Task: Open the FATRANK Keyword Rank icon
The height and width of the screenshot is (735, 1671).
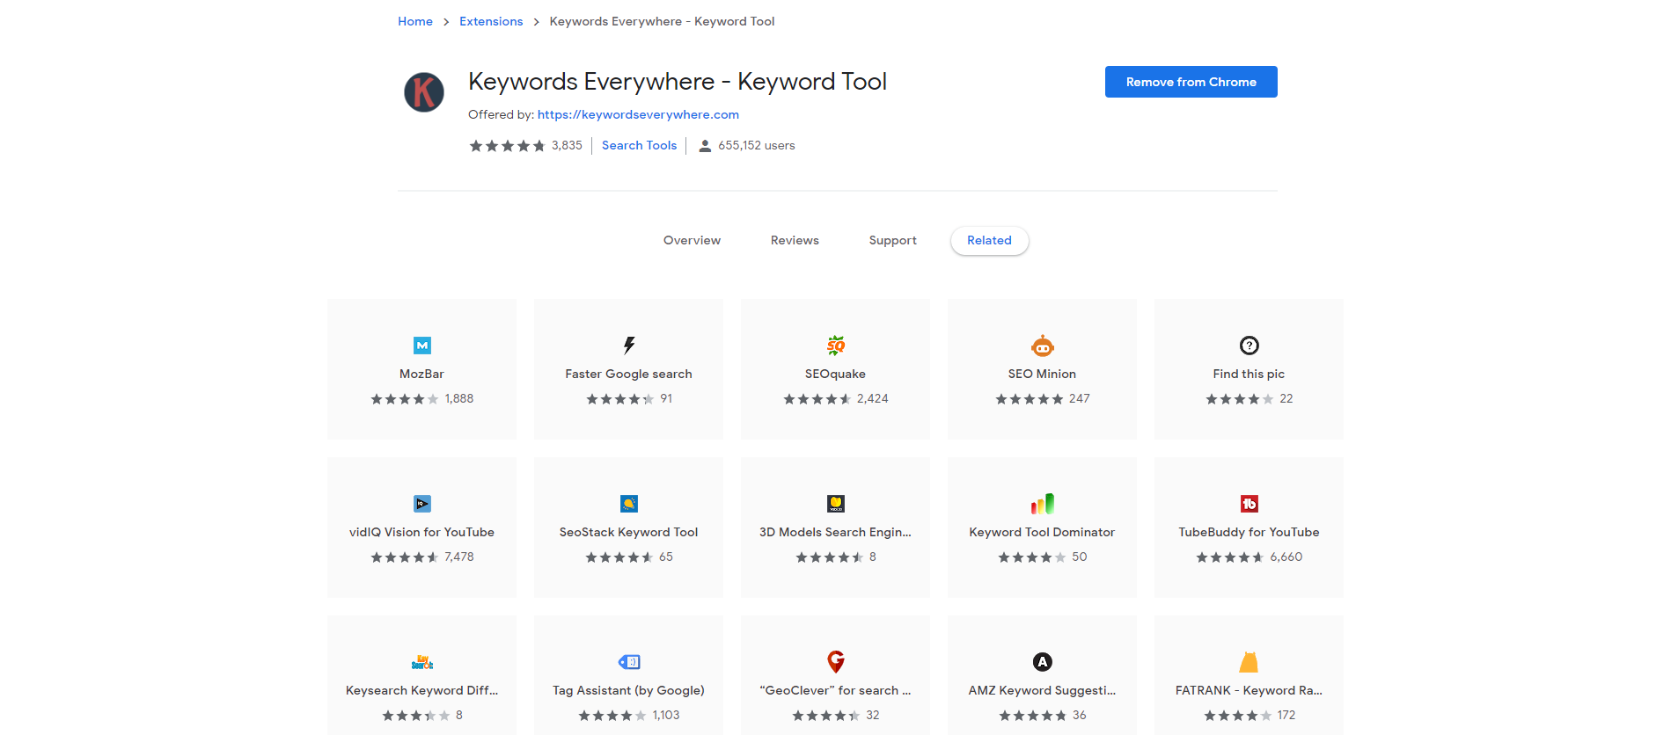Action: coord(1250,662)
